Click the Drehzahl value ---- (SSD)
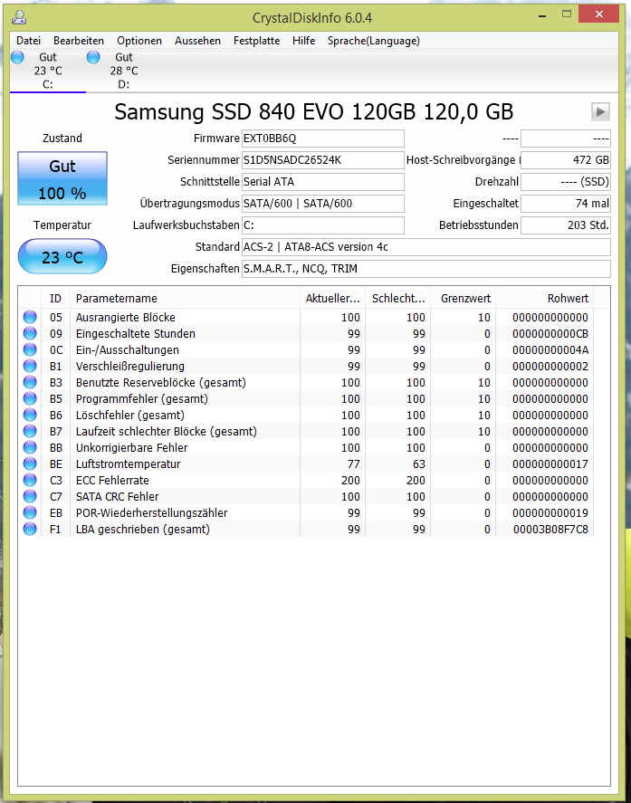The width and height of the screenshot is (631, 803). [x=566, y=182]
